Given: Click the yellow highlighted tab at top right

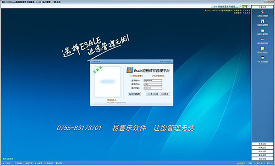Looking at the screenshot, I should [245, 7].
